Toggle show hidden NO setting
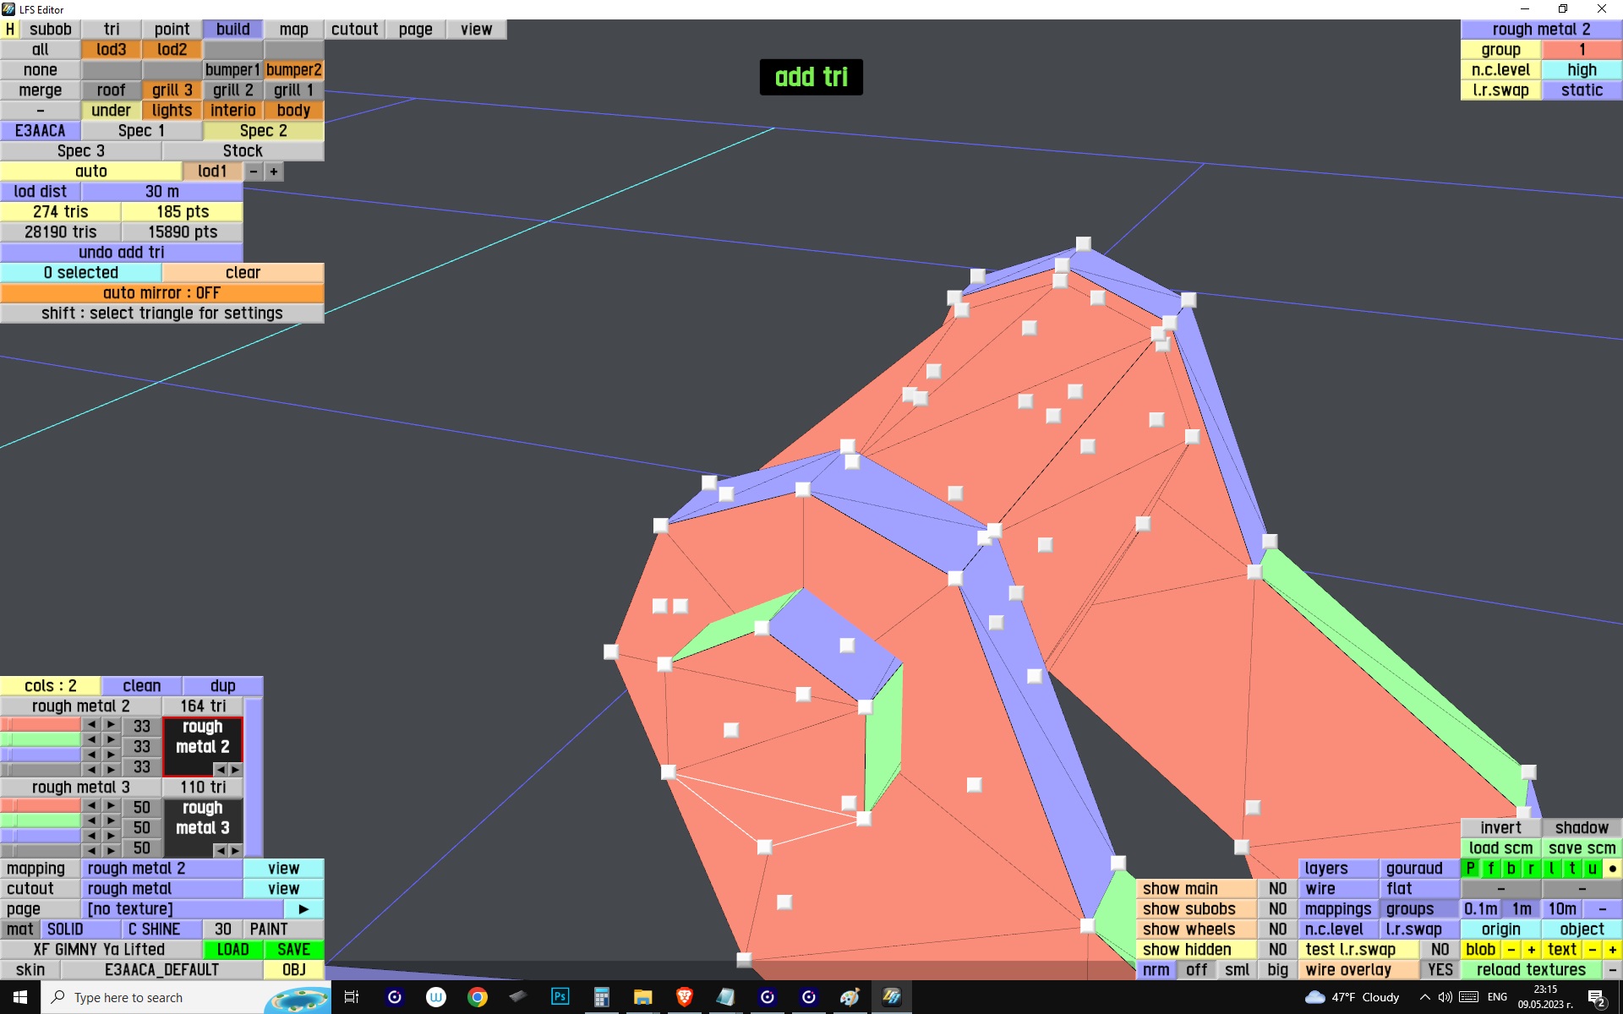 [x=1277, y=950]
